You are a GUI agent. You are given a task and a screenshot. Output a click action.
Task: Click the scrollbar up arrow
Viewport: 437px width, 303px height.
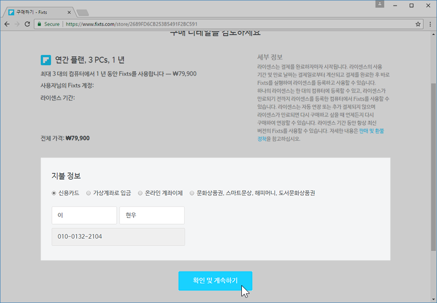pyautogui.click(x=433, y=35)
